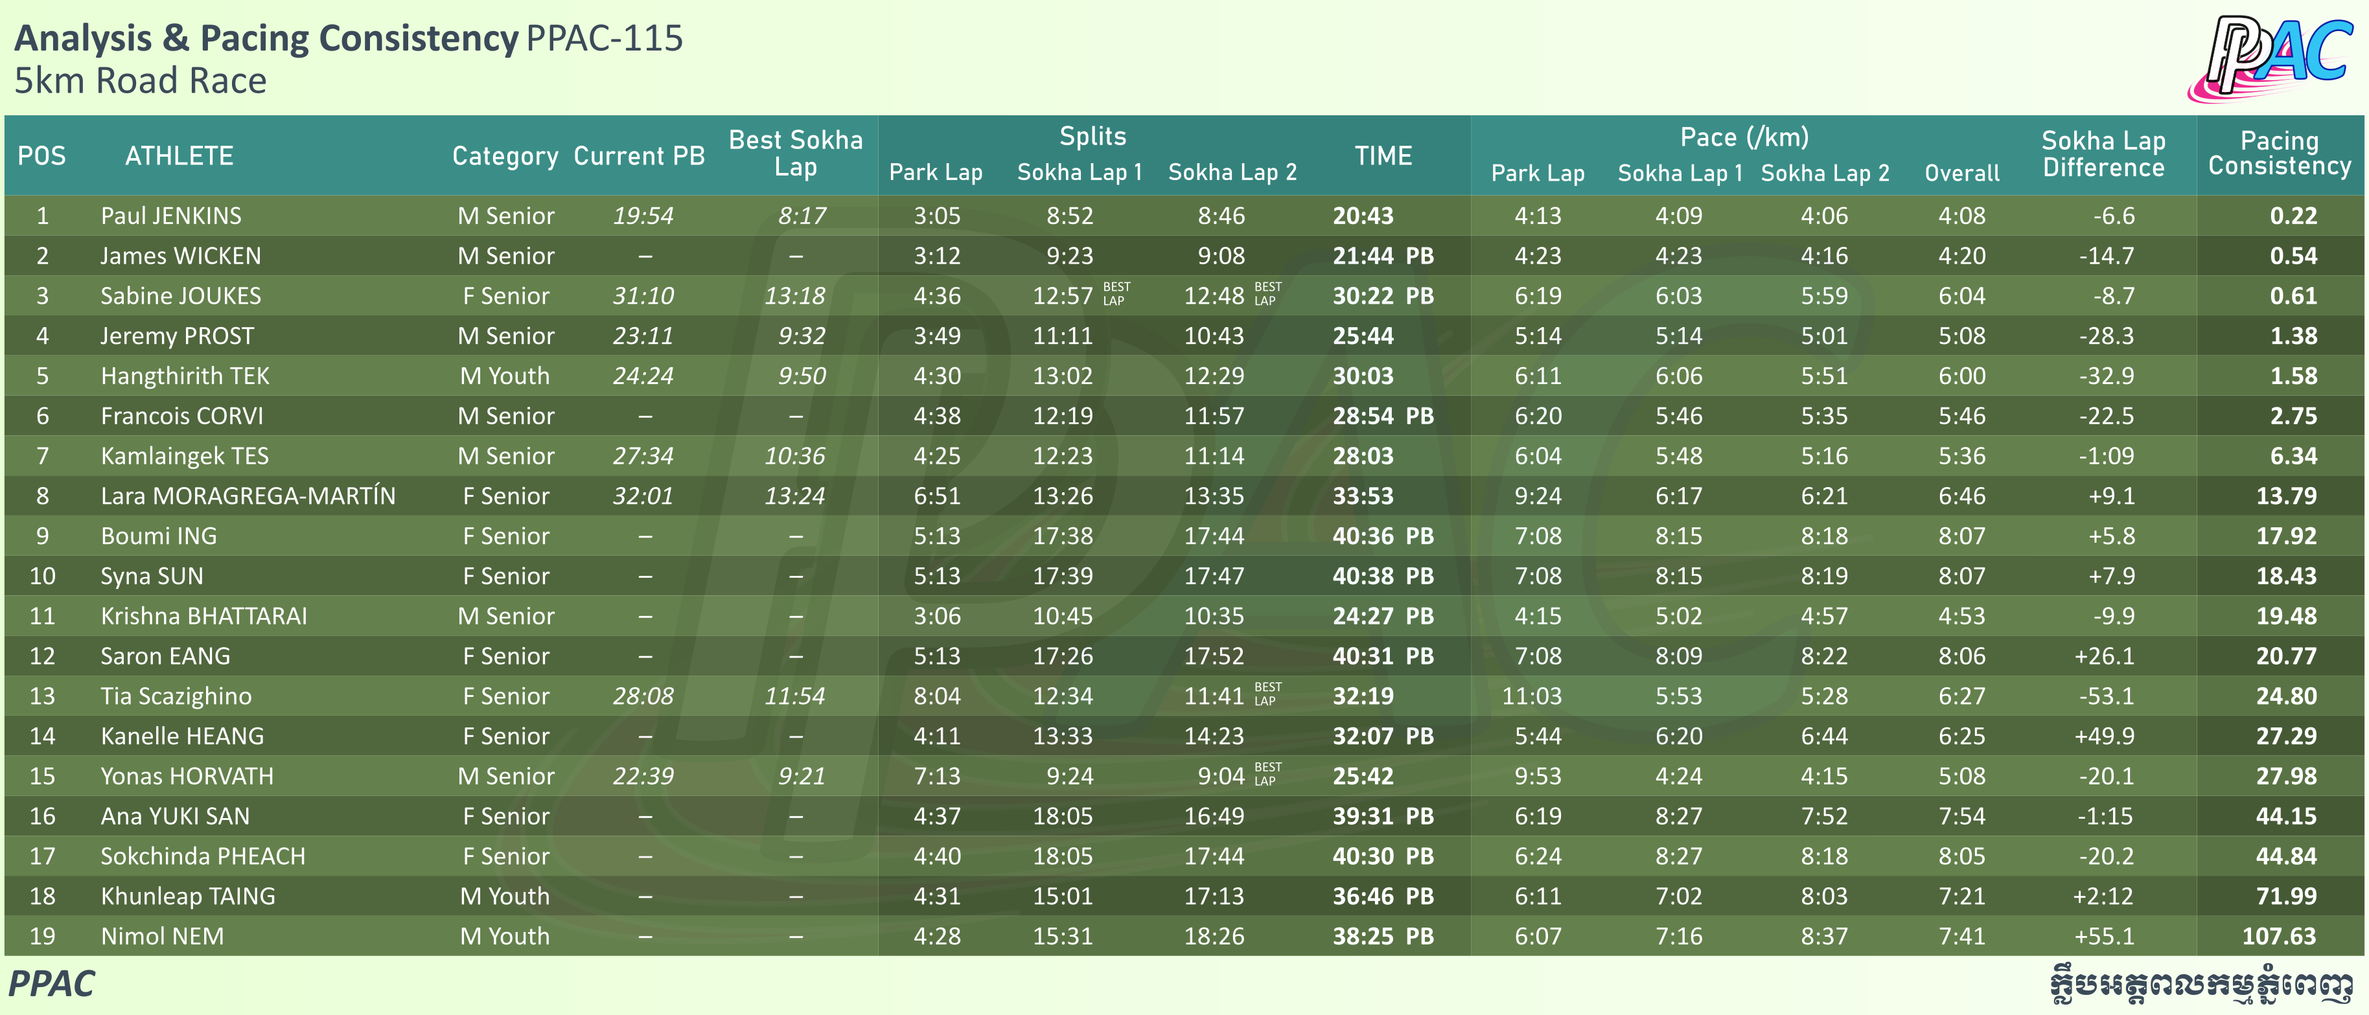Click the BEST LAP badge in Tia Scazighino's row

pyautogui.click(x=1267, y=694)
